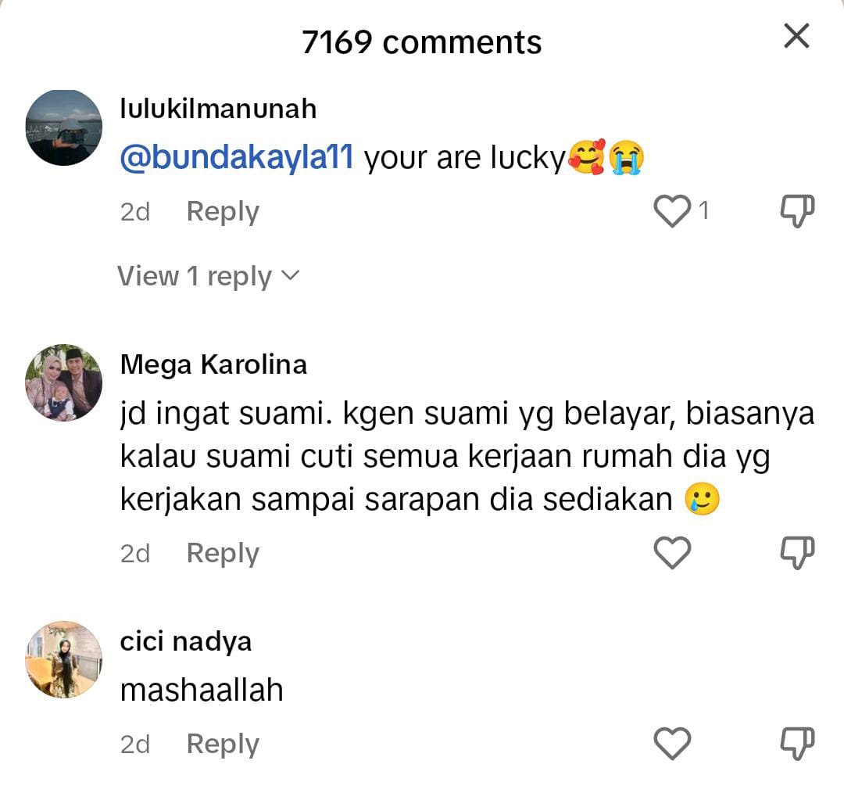The image size is (844, 793).
Task: Select the 7169 comments header
Action: pyautogui.click(x=421, y=42)
